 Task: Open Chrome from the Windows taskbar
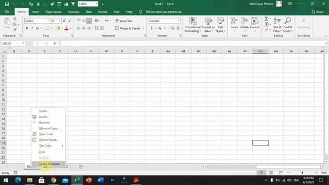[x=53, y=180]
